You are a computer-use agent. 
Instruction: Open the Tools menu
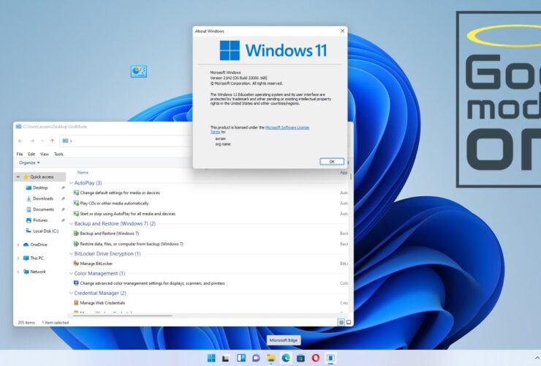pos(58,154)
